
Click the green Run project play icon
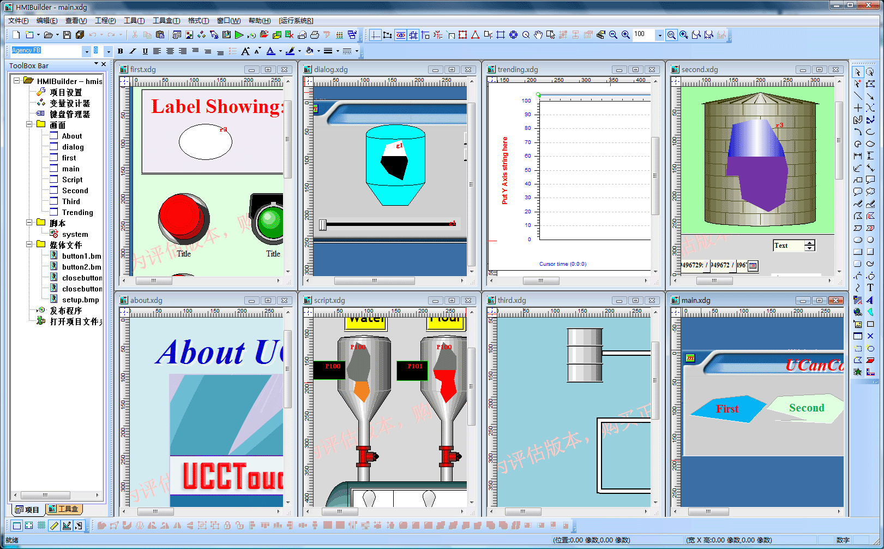tap(239, 35)
